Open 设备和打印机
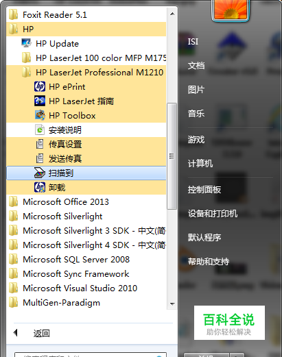The height and width of the screenshot is (357, 282). (213, 214)
